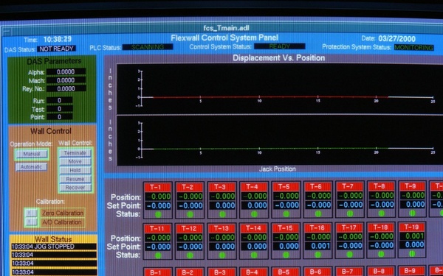Click the Move wall control button

(x=75, y=162)
